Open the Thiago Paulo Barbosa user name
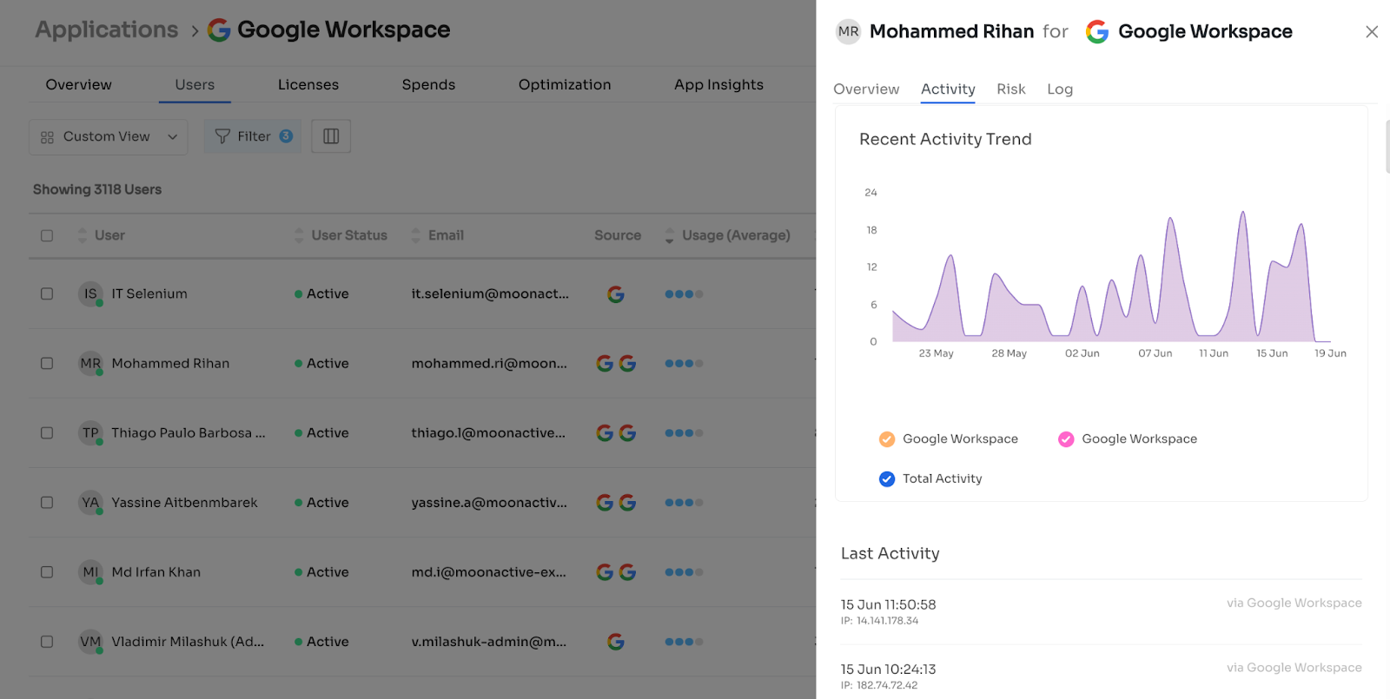This screenshot has height=699, width=1390. point(189,433)
